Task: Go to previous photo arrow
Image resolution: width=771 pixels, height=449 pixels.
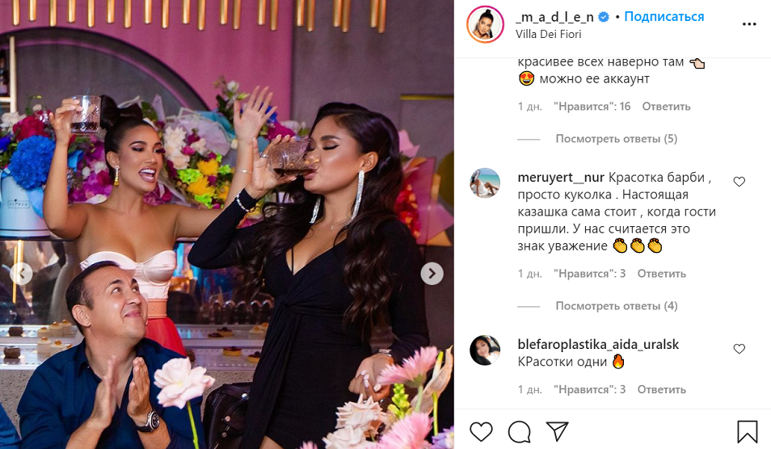Action: 22,274
